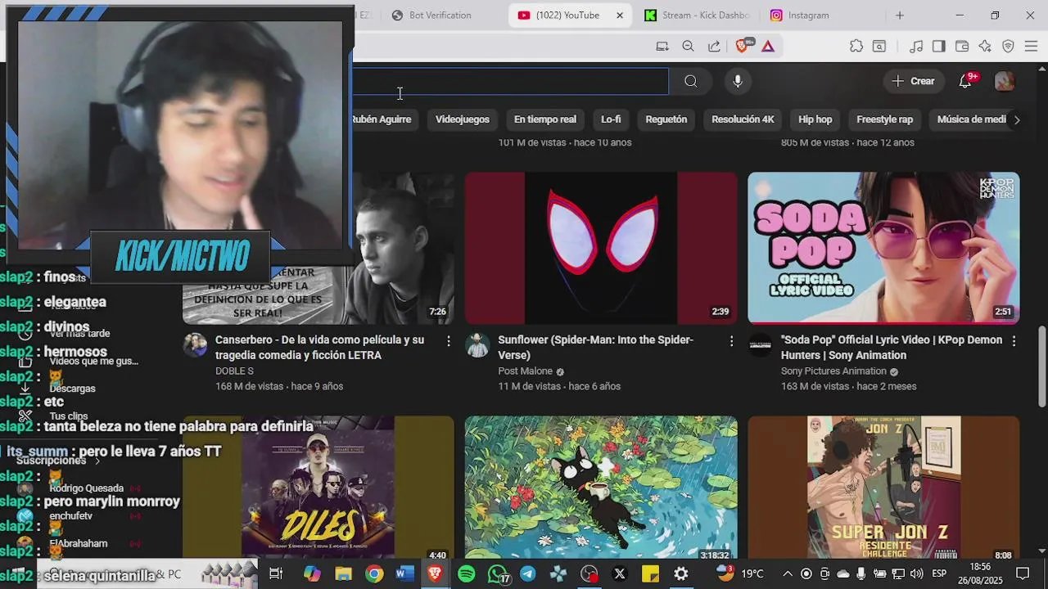The image size is (1048, 589).
Task: Click the install app icon in address bar
Action: [662, 47]
